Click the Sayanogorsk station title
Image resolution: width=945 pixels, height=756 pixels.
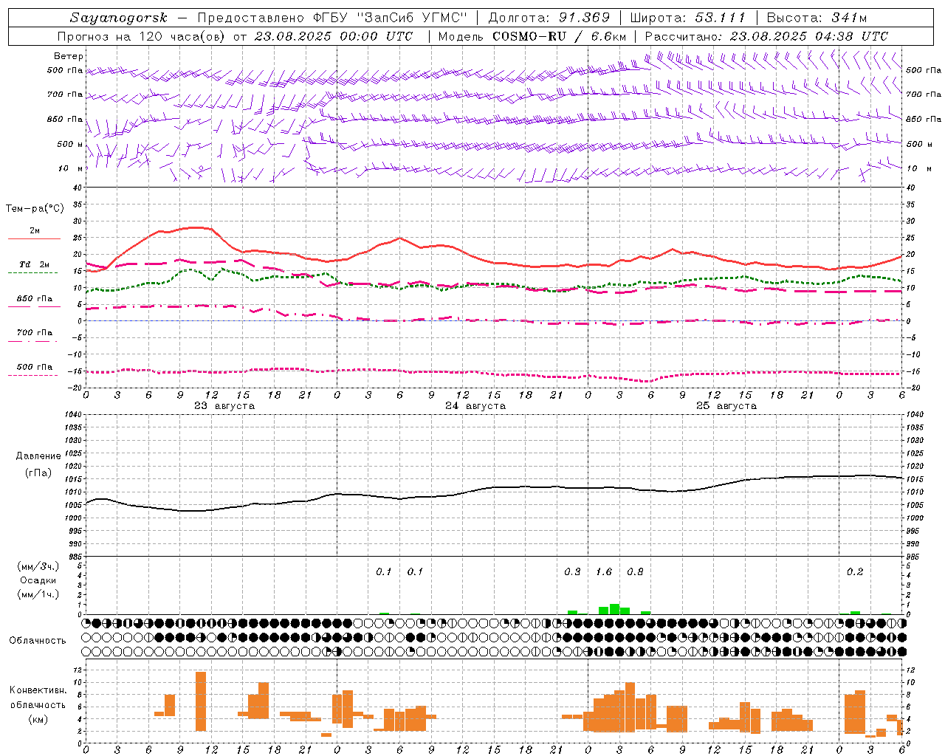119,18
